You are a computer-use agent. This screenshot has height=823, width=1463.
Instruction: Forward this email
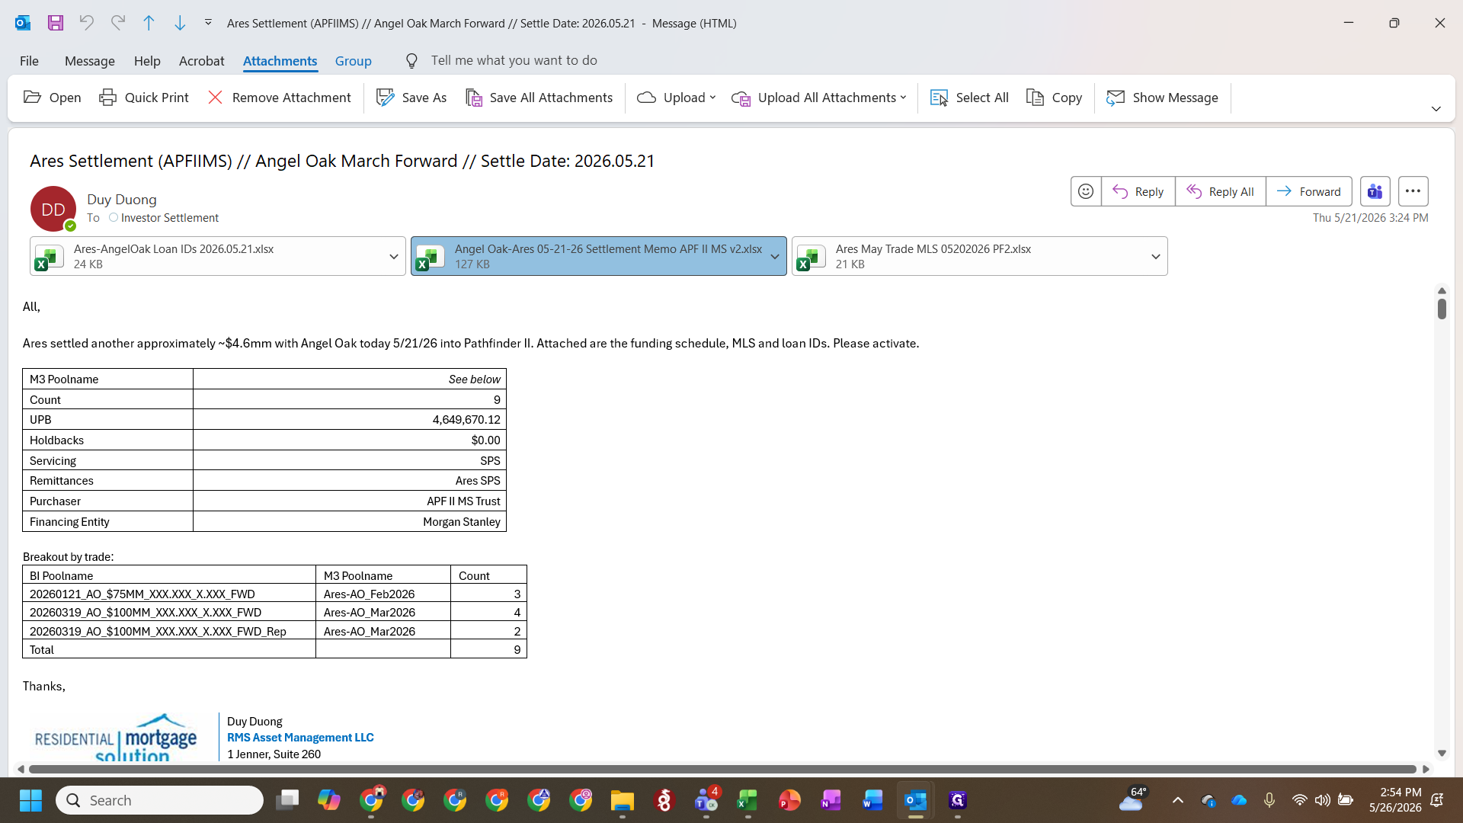pos(1309,191)
